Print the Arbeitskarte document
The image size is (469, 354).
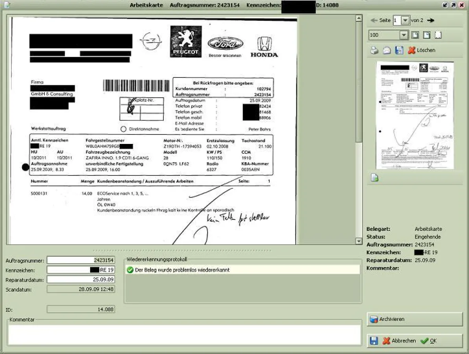coord(375,50)
